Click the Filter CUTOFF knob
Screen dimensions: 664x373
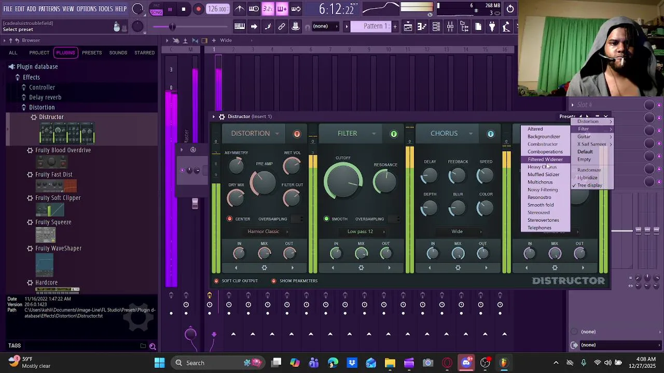point(343,181)
